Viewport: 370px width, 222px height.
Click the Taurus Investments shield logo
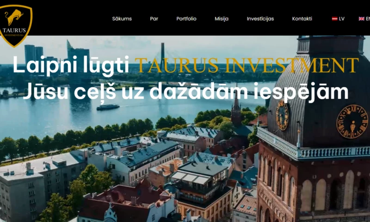(x=15, y=26)
